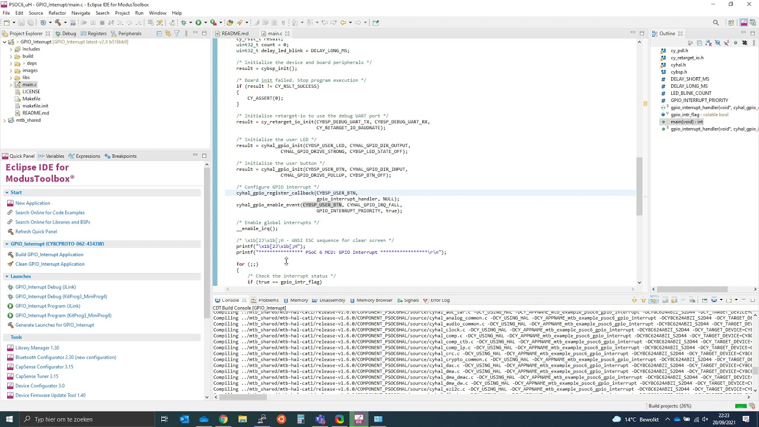Collapse all items in Outline view
This screenshot has height=427, width=759.
click(699, 43)
